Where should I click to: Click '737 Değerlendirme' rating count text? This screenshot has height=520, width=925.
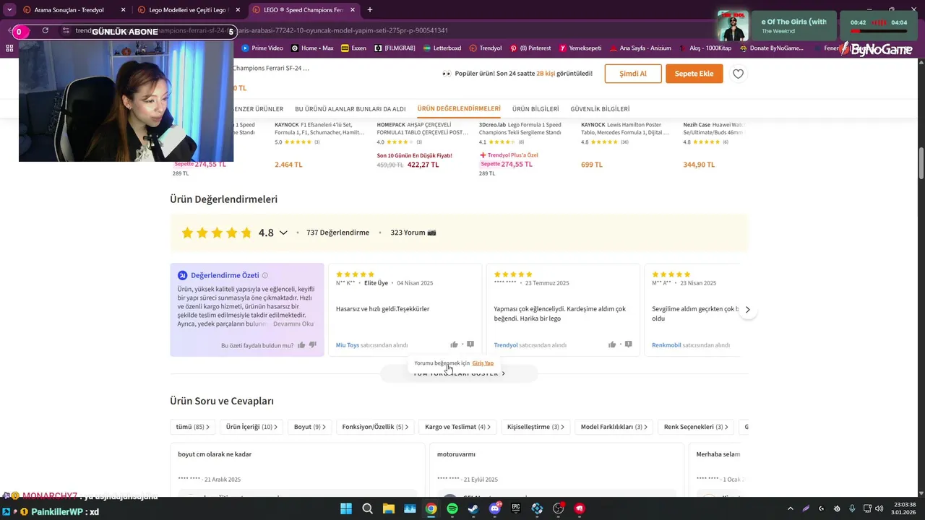[x=337, y=233]
